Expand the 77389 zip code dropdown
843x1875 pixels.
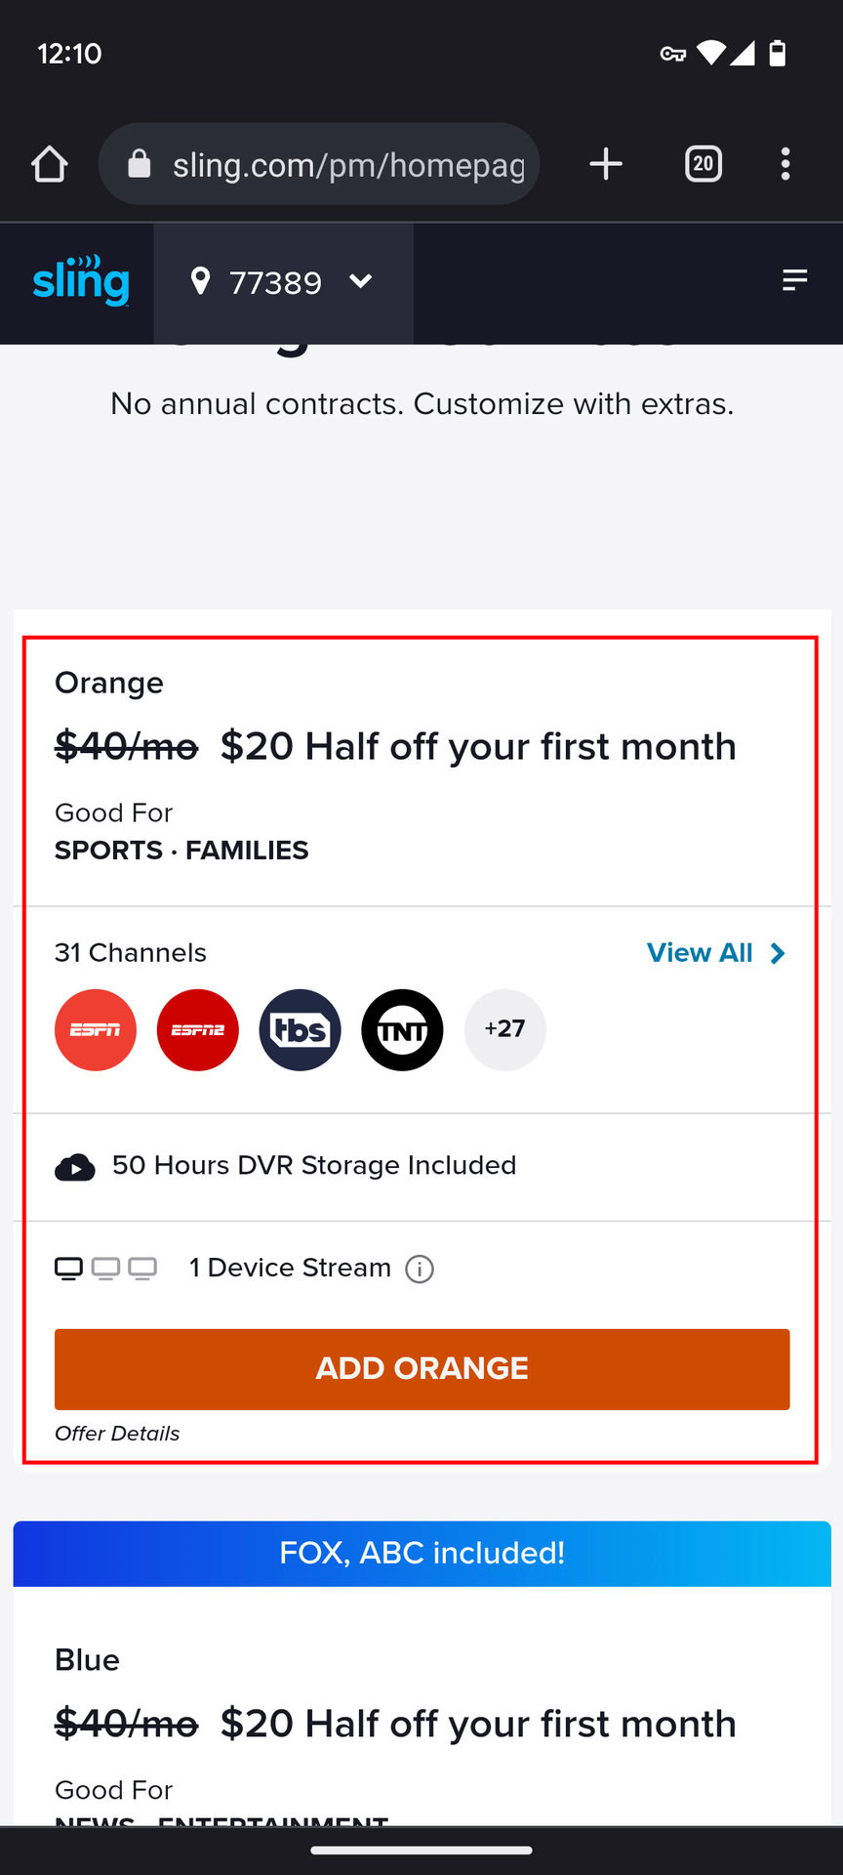[361, 282]
